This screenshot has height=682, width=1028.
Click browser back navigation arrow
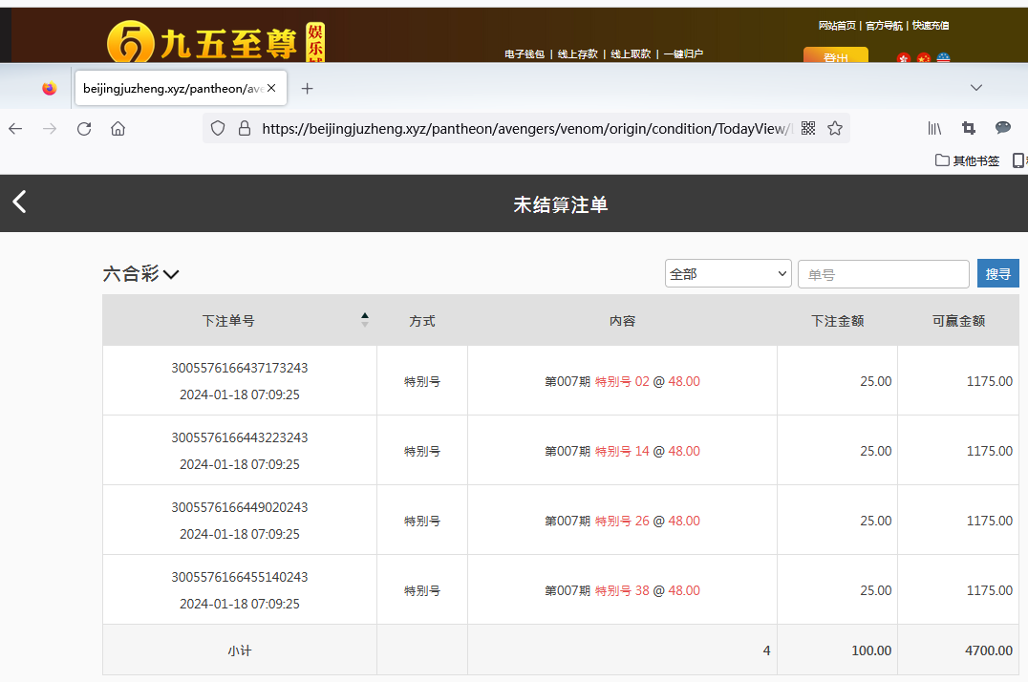(x=15, y=129)
